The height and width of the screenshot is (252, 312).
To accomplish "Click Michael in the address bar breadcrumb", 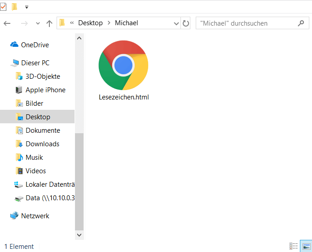I will (126, 23).
